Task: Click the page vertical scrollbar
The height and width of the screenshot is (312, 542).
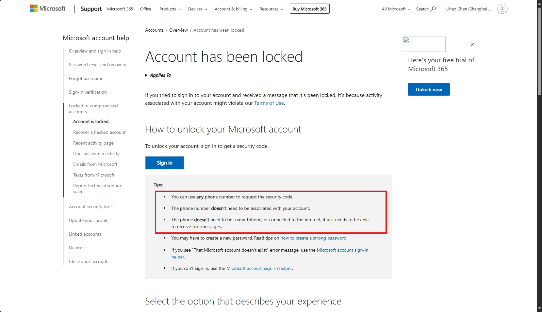Action: (539, 156)
